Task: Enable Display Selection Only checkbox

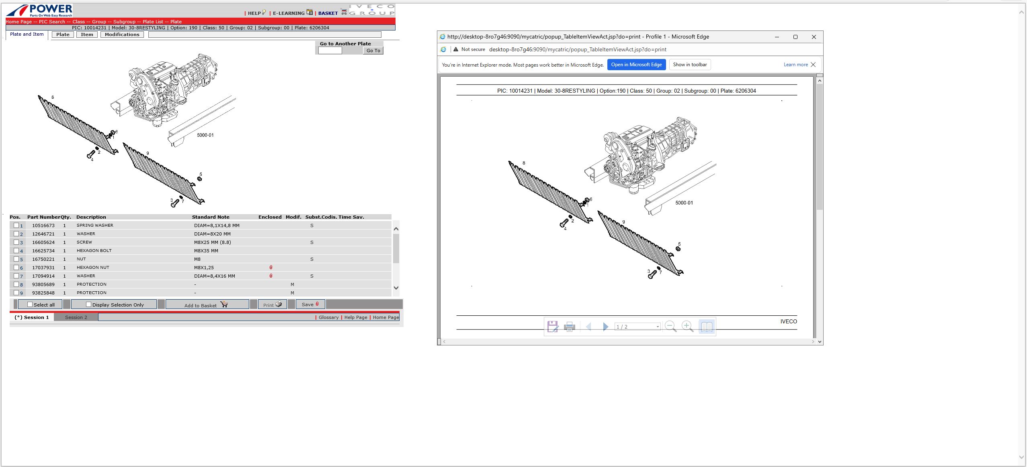Action: pyautogui.click(x=88, y=304)
